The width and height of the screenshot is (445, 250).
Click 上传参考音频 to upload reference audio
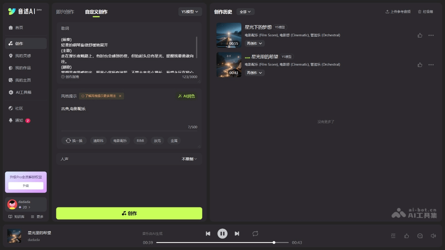pyautogui.click(x=398, y=11)
